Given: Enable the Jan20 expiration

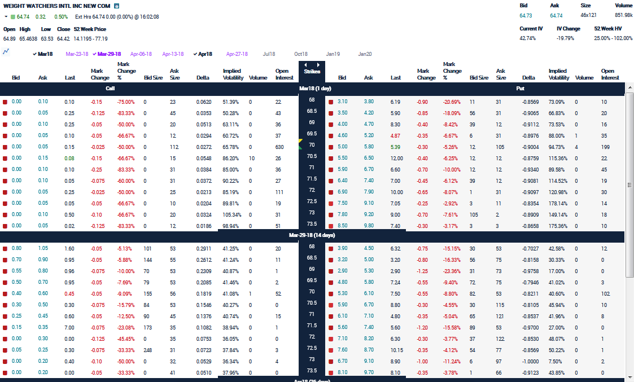Looking at the screenshot, I should pyautogui.click(x=365, y=54).
